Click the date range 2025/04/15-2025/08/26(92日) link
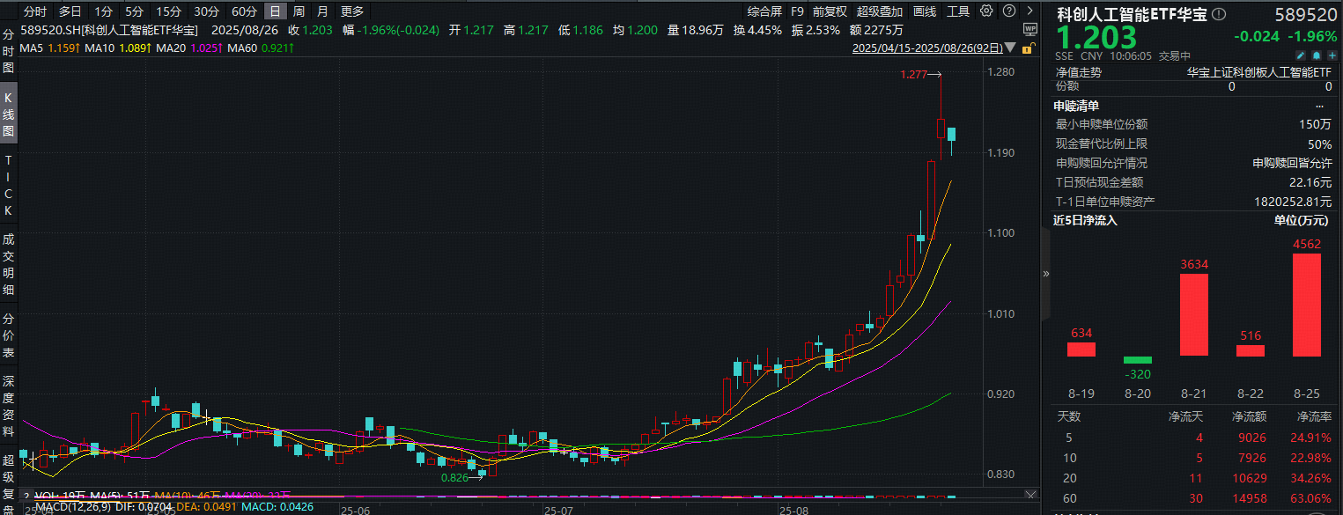1343x515 pixels. click(927, 48)
